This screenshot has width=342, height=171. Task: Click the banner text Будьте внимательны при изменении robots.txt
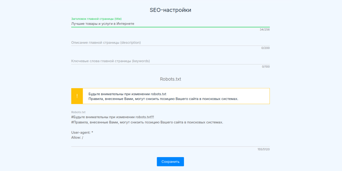point(127,94)
